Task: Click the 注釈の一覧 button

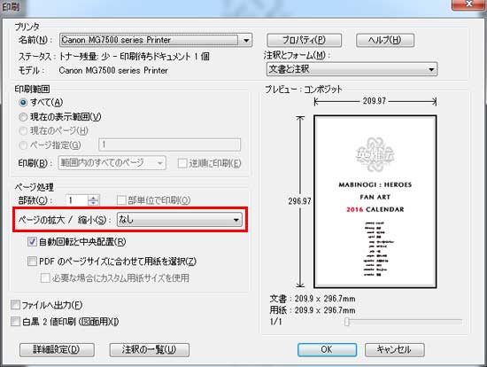Action: pos(149,349)
